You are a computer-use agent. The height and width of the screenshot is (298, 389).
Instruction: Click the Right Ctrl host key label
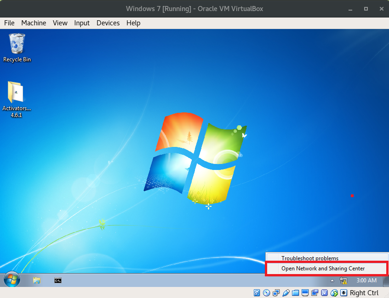click(364, 293)
